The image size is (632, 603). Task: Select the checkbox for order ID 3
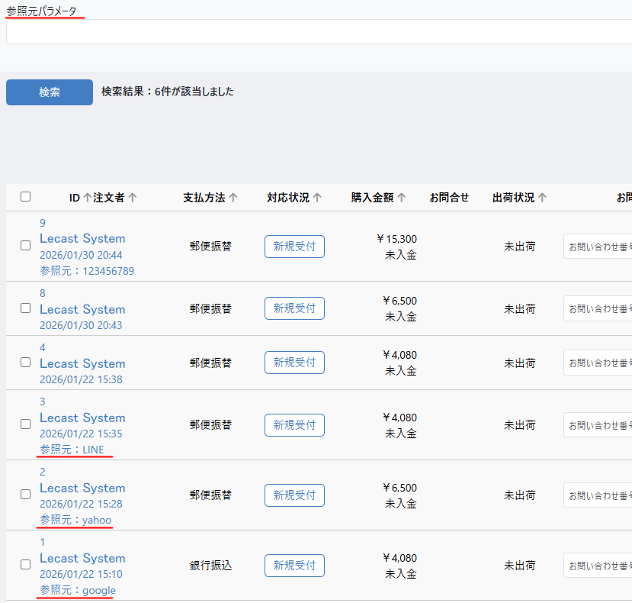tap(26, 424)
